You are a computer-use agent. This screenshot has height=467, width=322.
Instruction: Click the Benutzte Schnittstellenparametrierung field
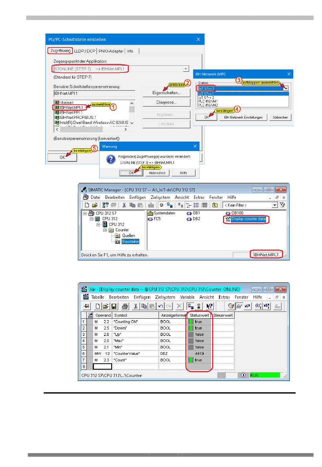click(x=94, y=93)
